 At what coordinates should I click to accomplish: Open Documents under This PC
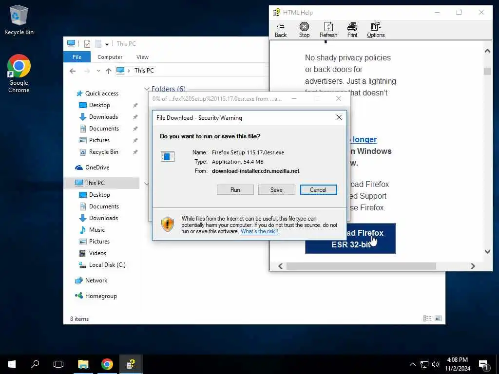click(104, 206)
